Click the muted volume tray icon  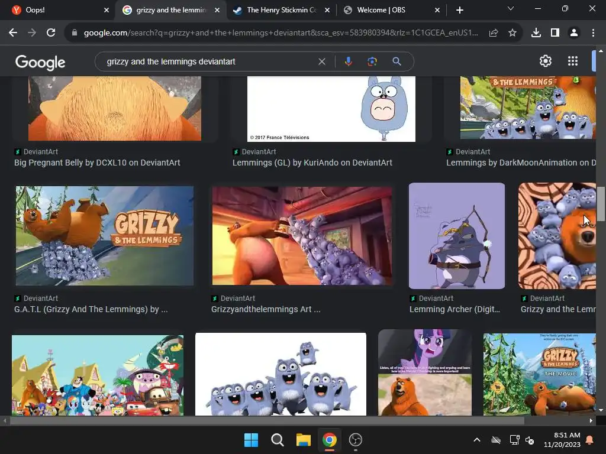530,440
